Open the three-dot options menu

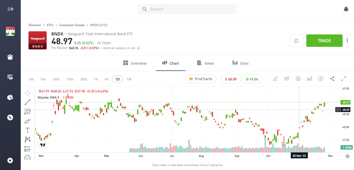point(347,40)
